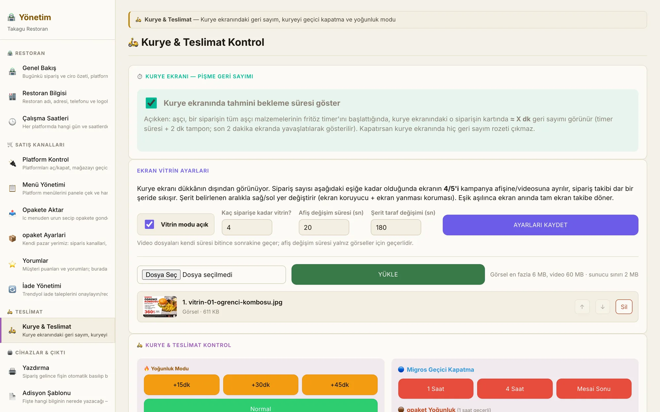This screenshot has height=412, width=660.
Task: Click the Yorumlar star icon
Action: 12,264
